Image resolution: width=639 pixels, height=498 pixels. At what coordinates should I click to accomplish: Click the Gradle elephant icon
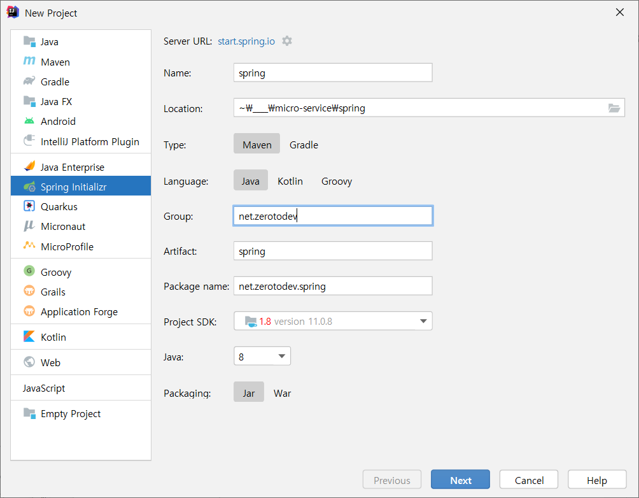29,81
